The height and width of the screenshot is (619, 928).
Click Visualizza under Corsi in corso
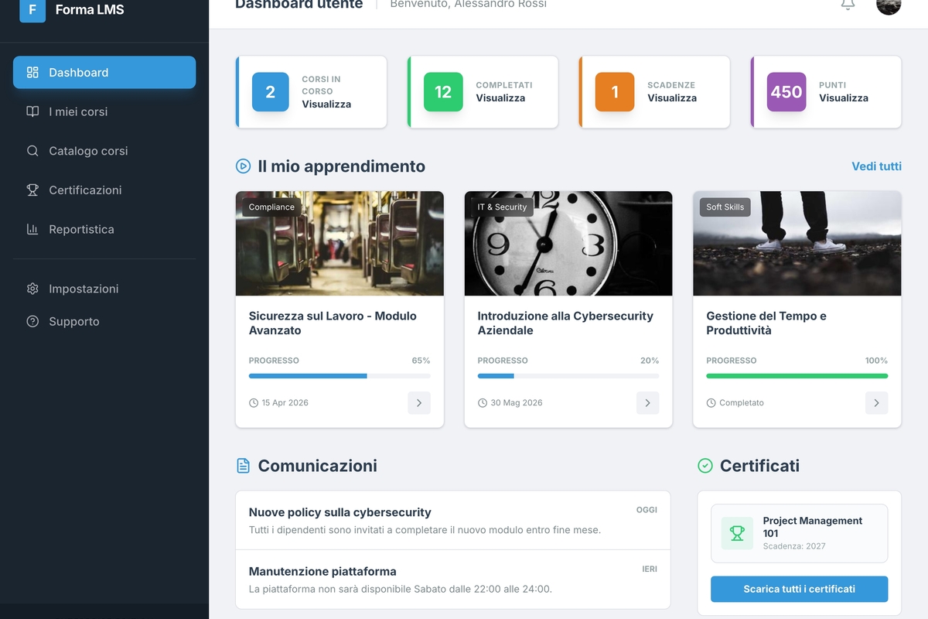point(326,104)
